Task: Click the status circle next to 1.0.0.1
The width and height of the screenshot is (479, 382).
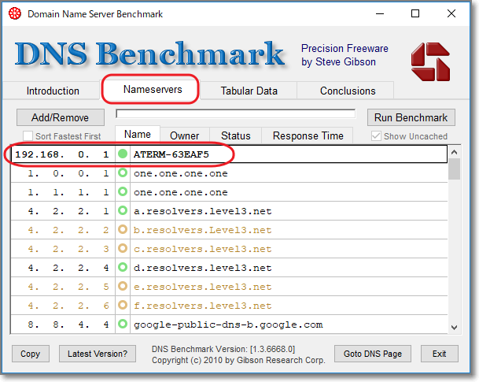Action: pyautogui.click(x=122, y=173)
